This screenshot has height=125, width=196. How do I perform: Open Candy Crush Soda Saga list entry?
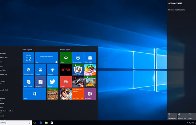(x=7, y=111)
